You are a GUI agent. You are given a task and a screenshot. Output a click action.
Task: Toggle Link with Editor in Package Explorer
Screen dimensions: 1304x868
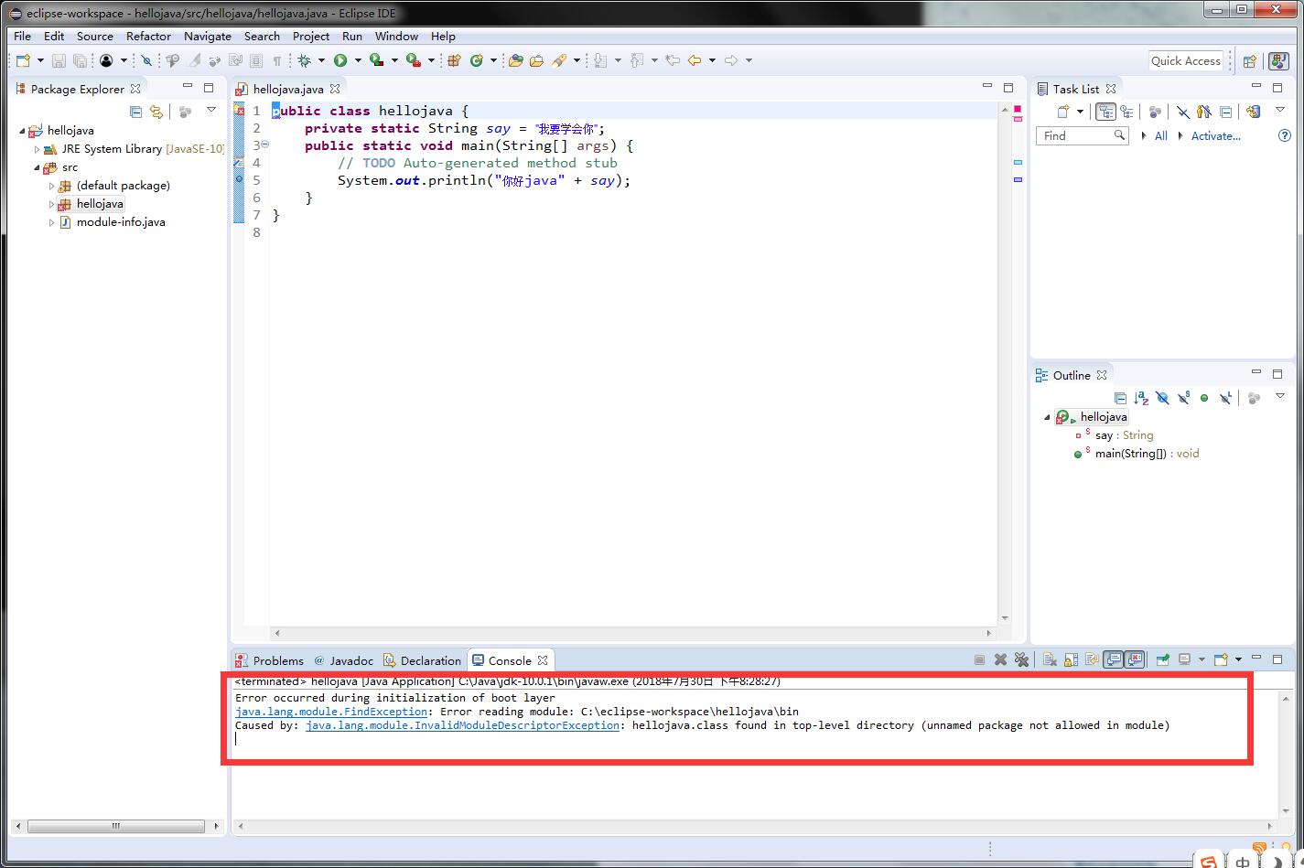(156, 112)
